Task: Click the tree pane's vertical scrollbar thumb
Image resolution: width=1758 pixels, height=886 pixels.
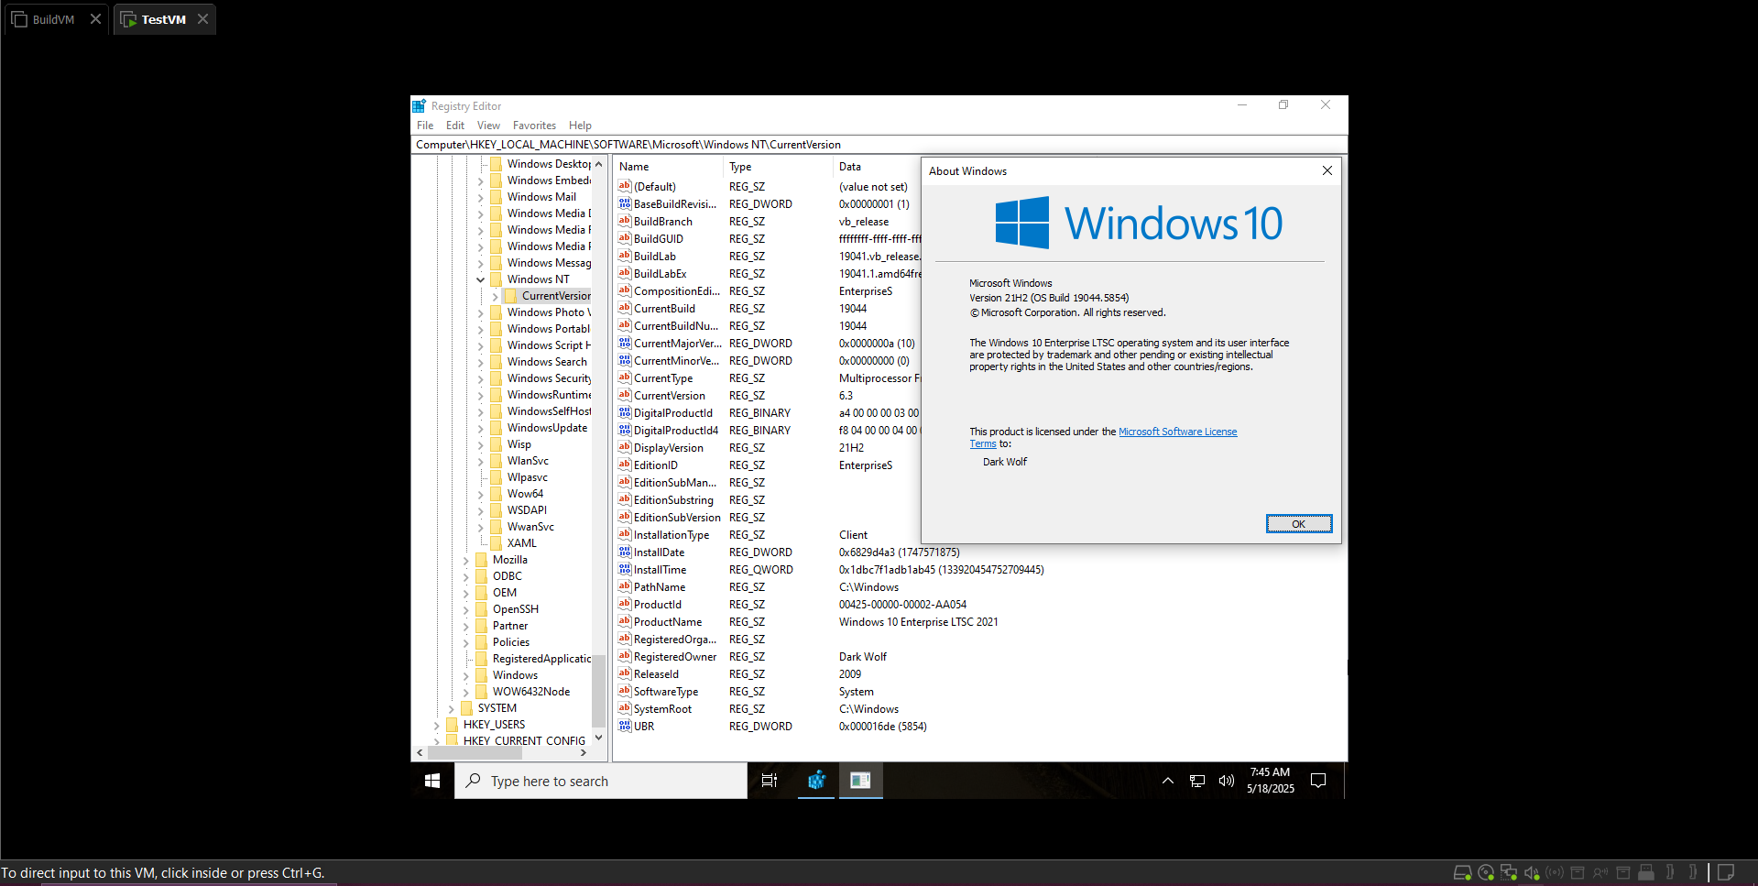Action: point(598,692)
